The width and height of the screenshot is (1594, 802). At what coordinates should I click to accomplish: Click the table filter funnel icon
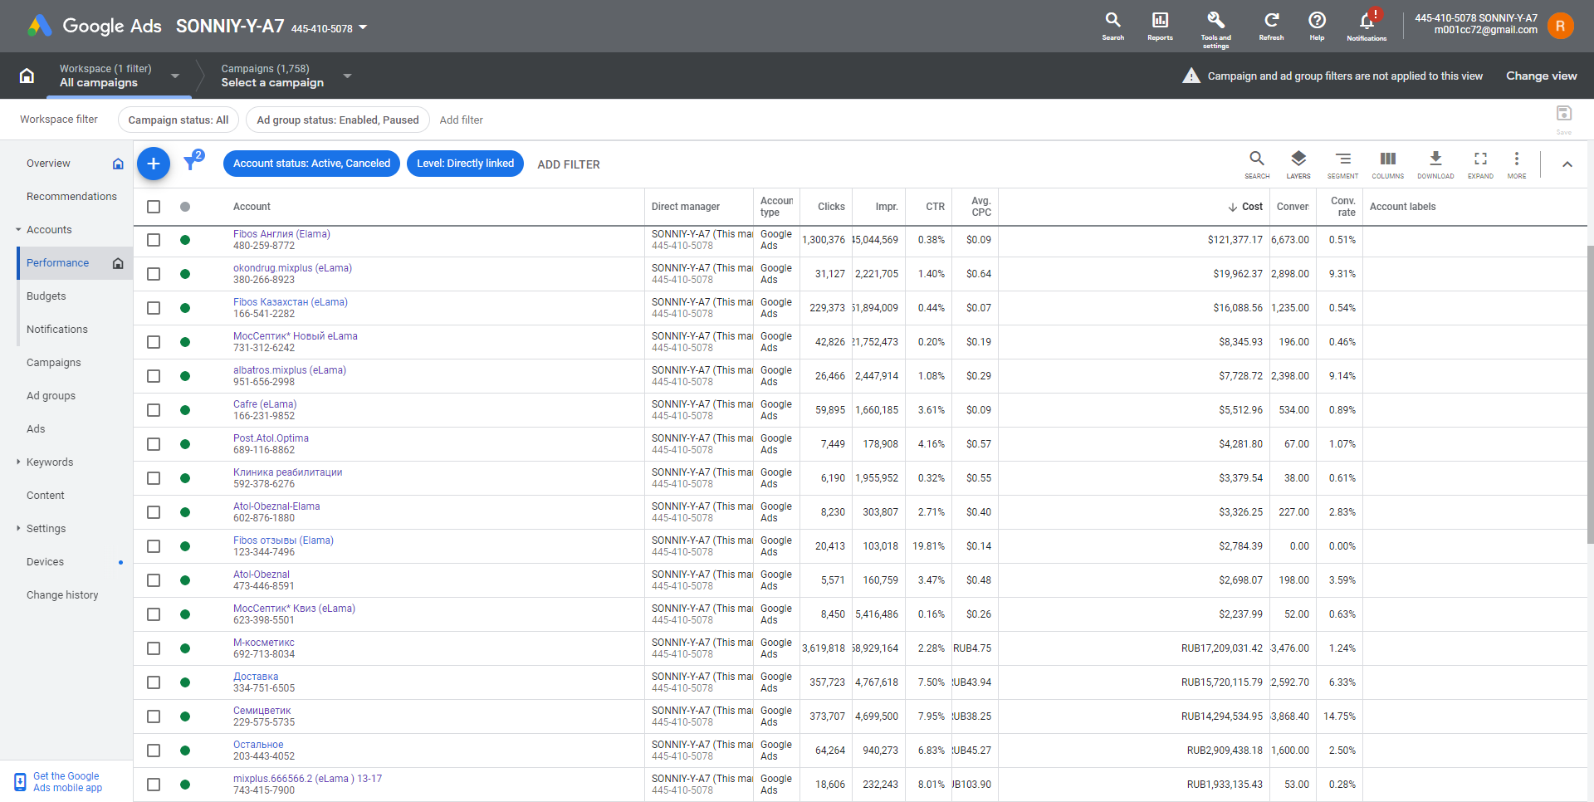click(x=192, y=162)
